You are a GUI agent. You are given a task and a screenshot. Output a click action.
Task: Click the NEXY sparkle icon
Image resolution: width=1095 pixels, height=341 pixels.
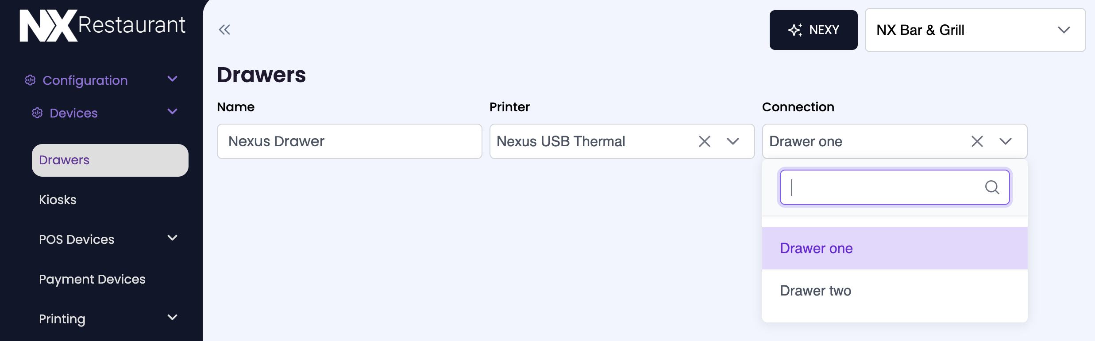(x=796, y=30)
